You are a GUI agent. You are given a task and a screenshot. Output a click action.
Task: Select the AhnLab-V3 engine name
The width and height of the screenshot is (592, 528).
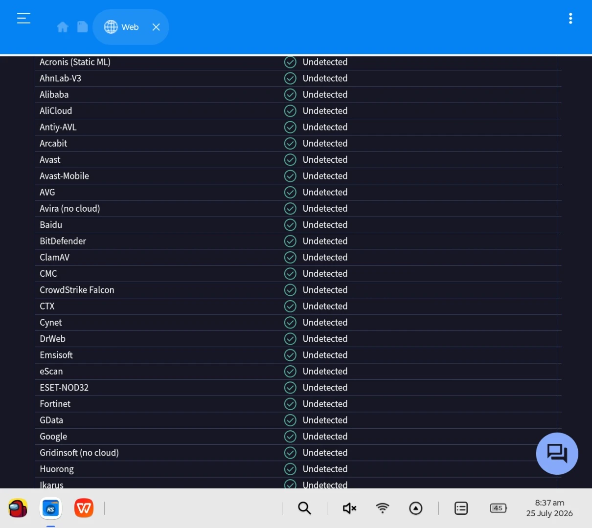pos(60,78)
